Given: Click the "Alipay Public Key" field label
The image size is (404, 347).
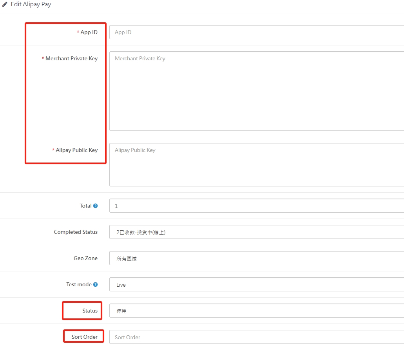Looking at the screenshot, I should pyautogui.click(x=76, y=150).
